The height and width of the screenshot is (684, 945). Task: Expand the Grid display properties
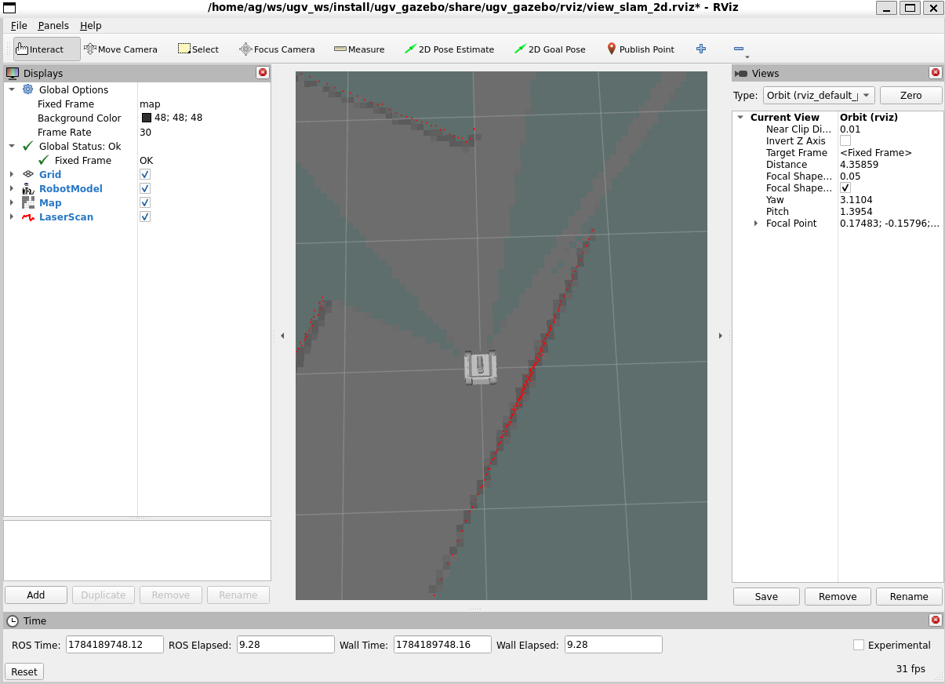point(12,174)
